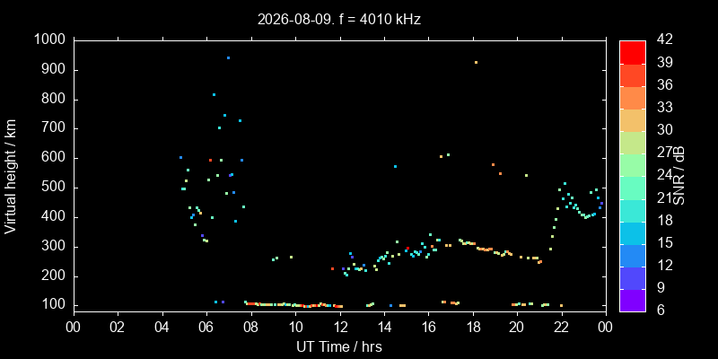Click the 12 tick label on time axis
The height and width of the screenshot is (359, 718).
tap(340, 328)
